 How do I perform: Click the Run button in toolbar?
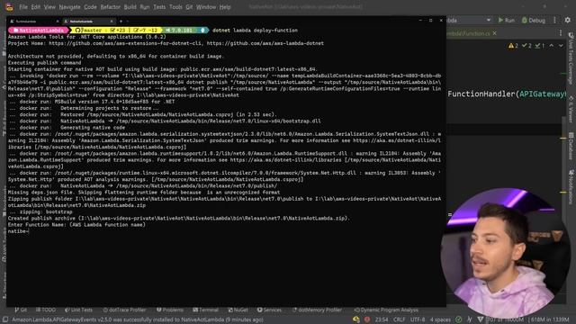coord(506,20)
